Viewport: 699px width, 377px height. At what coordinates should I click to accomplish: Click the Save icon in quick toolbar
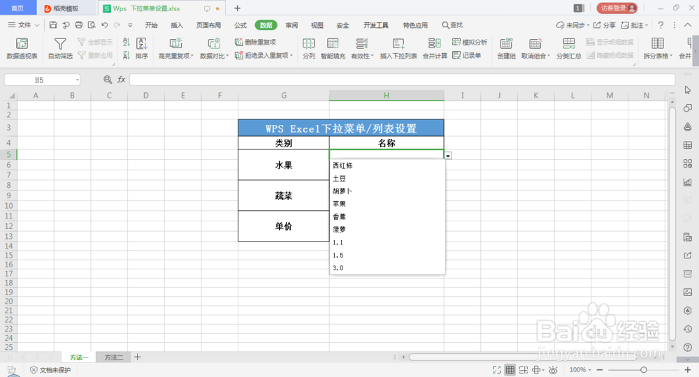53,25
